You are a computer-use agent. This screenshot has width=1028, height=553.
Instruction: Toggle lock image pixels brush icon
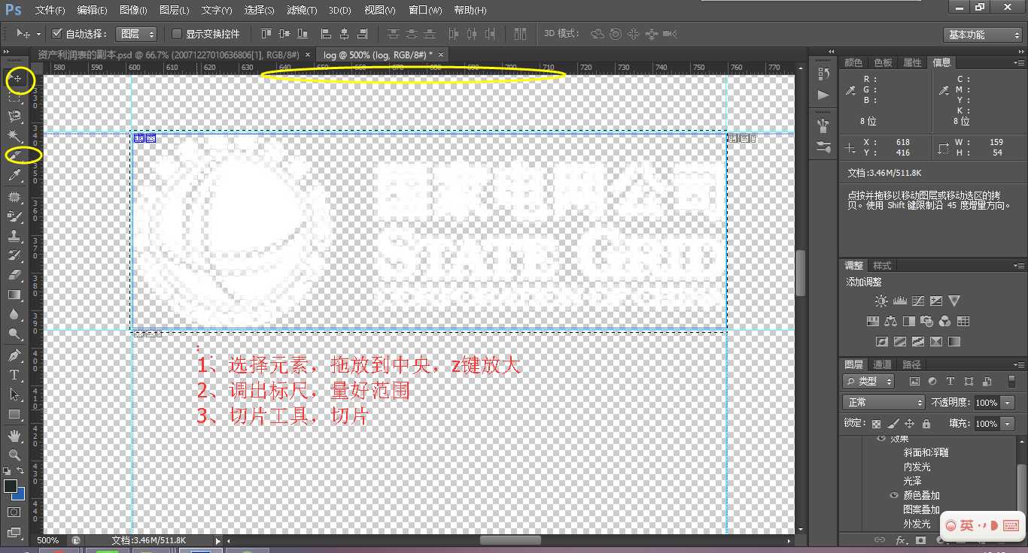(893, 424)
